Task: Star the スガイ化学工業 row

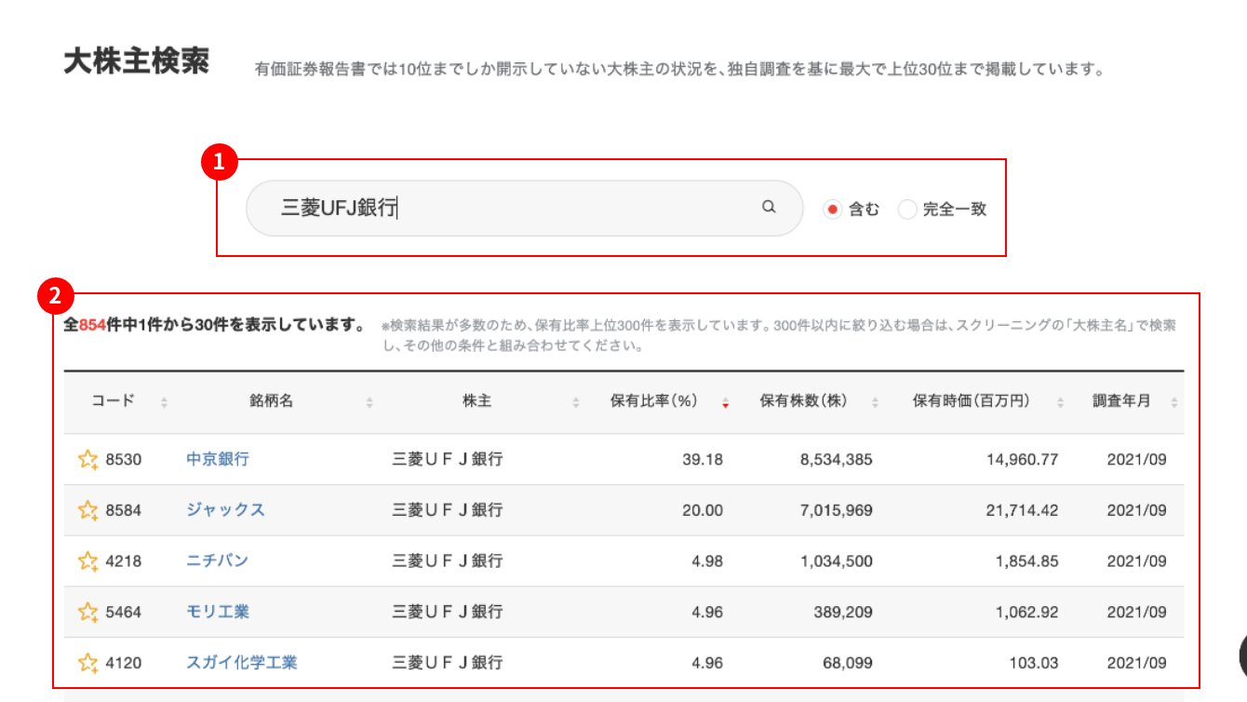Action: pos(87,663)
